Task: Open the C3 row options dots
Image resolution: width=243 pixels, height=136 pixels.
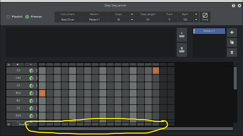Action: coord(37,108)
